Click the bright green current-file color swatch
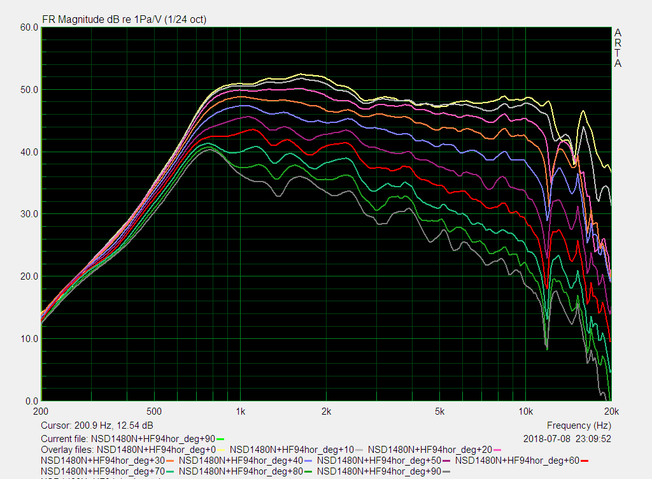 click(x=220, y=440)
